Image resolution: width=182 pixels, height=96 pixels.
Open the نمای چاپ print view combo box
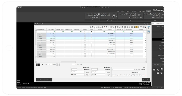126,69
